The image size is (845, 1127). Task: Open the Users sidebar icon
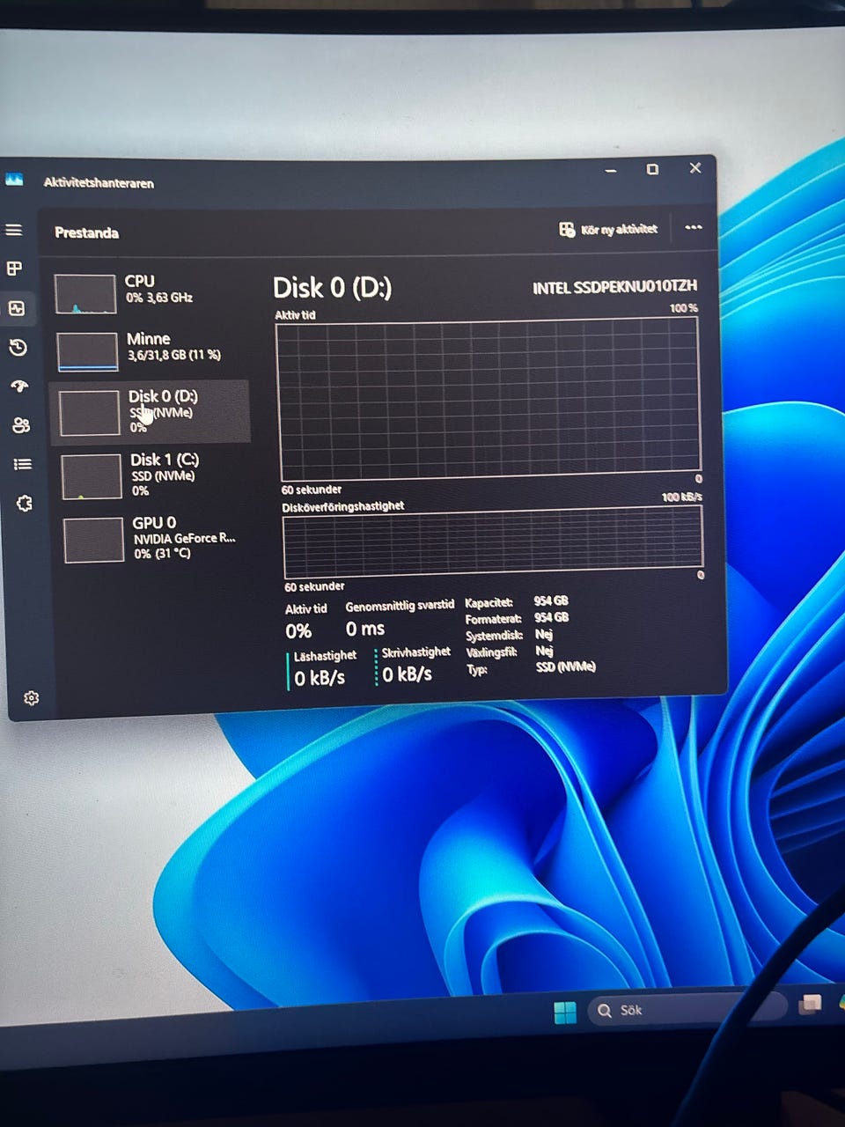[21, 425]
